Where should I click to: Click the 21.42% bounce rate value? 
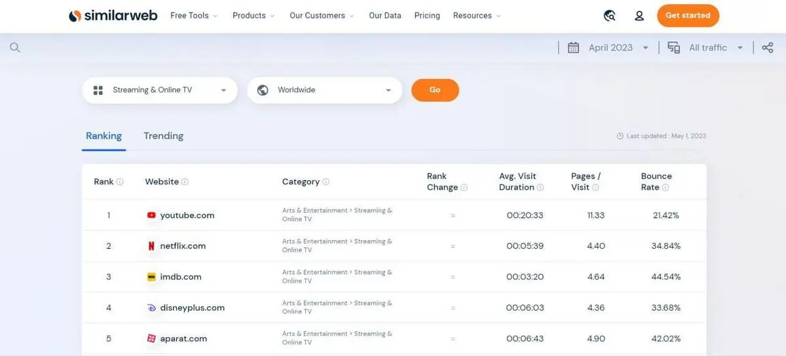pos(666,215)
